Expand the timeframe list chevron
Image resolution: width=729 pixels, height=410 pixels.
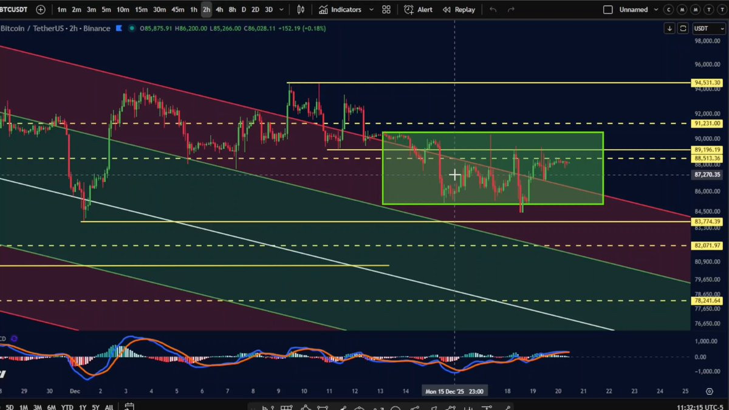(281, 10)
